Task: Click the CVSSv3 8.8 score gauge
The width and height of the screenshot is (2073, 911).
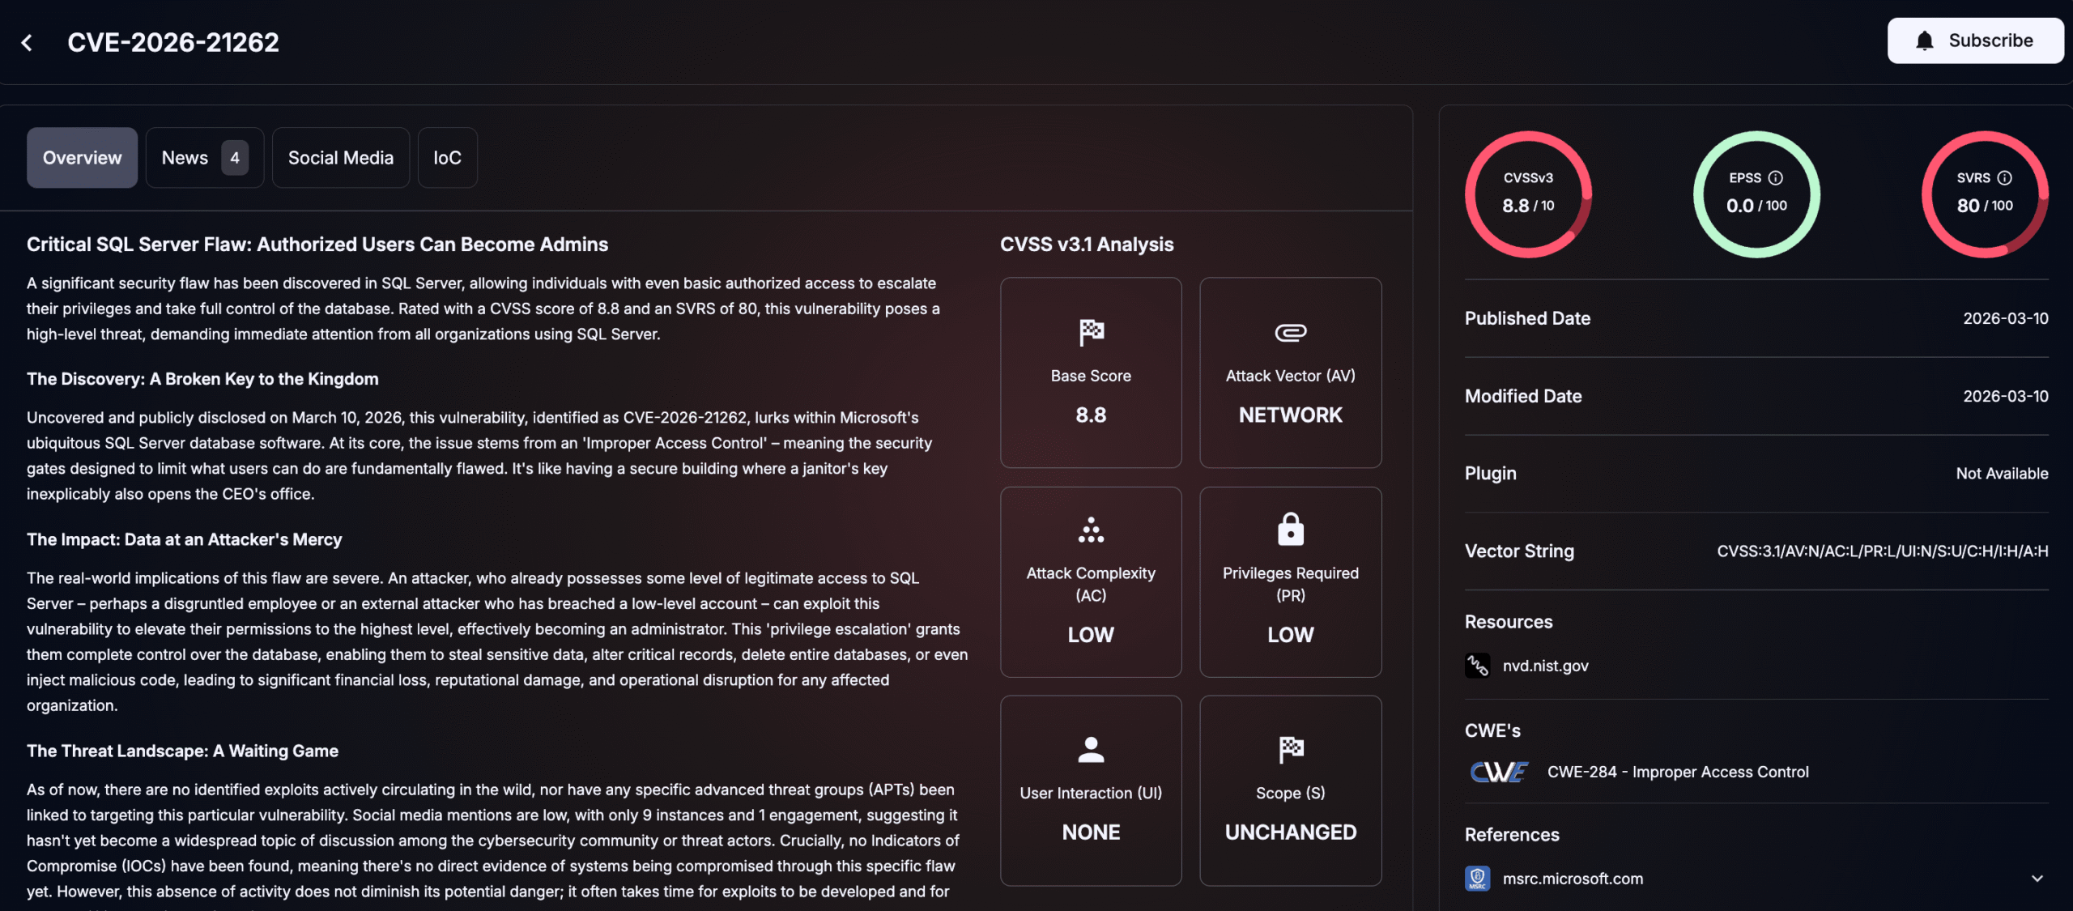Action: tap(1528, 194)
